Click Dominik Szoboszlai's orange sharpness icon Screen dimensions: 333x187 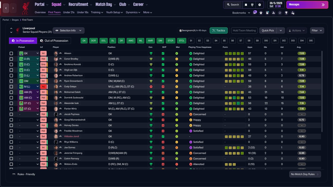tap(163, 98)
